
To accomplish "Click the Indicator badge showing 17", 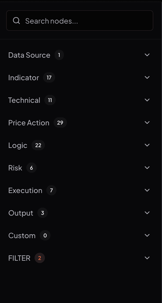I will (49, 78).
